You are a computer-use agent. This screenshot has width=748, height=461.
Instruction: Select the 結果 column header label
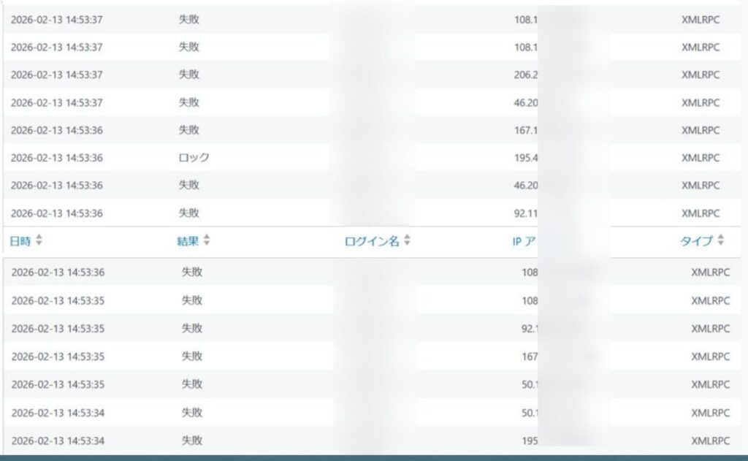coord(188,242)
